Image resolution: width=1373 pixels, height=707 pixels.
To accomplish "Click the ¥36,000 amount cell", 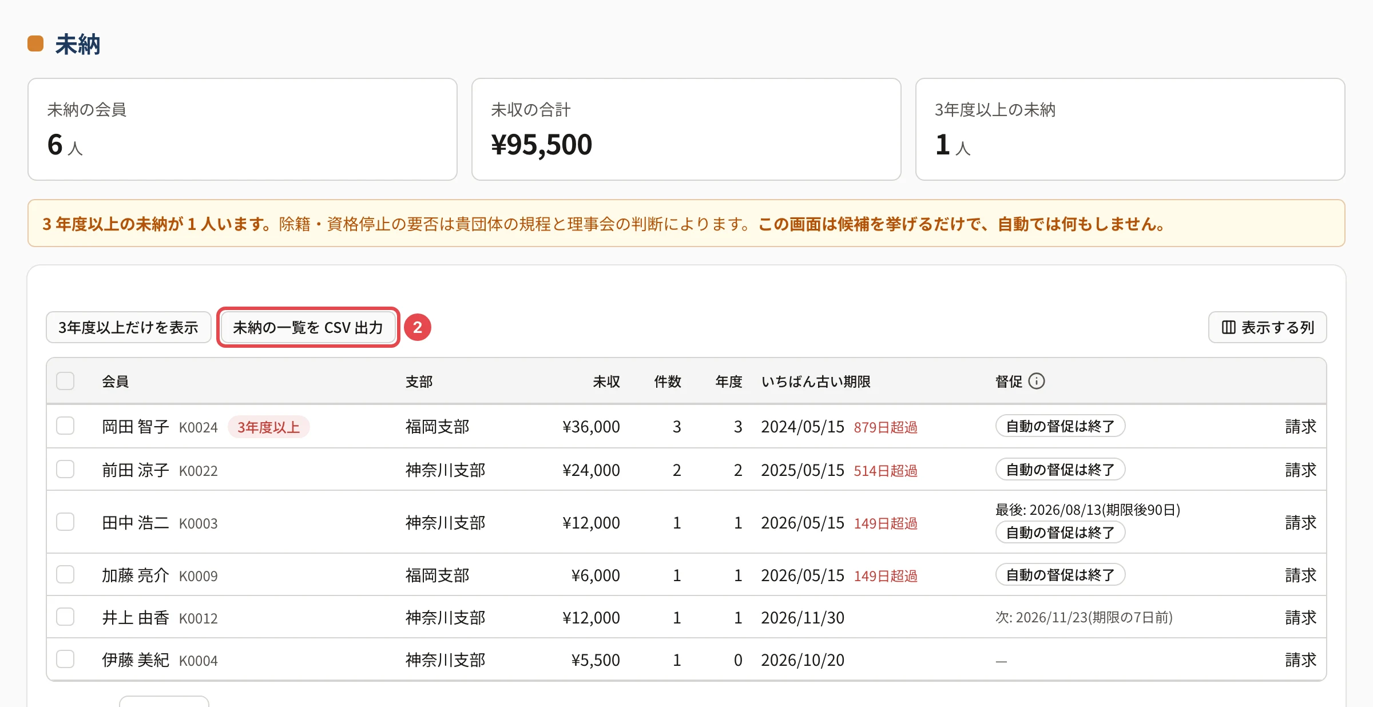I will point(591,427).
